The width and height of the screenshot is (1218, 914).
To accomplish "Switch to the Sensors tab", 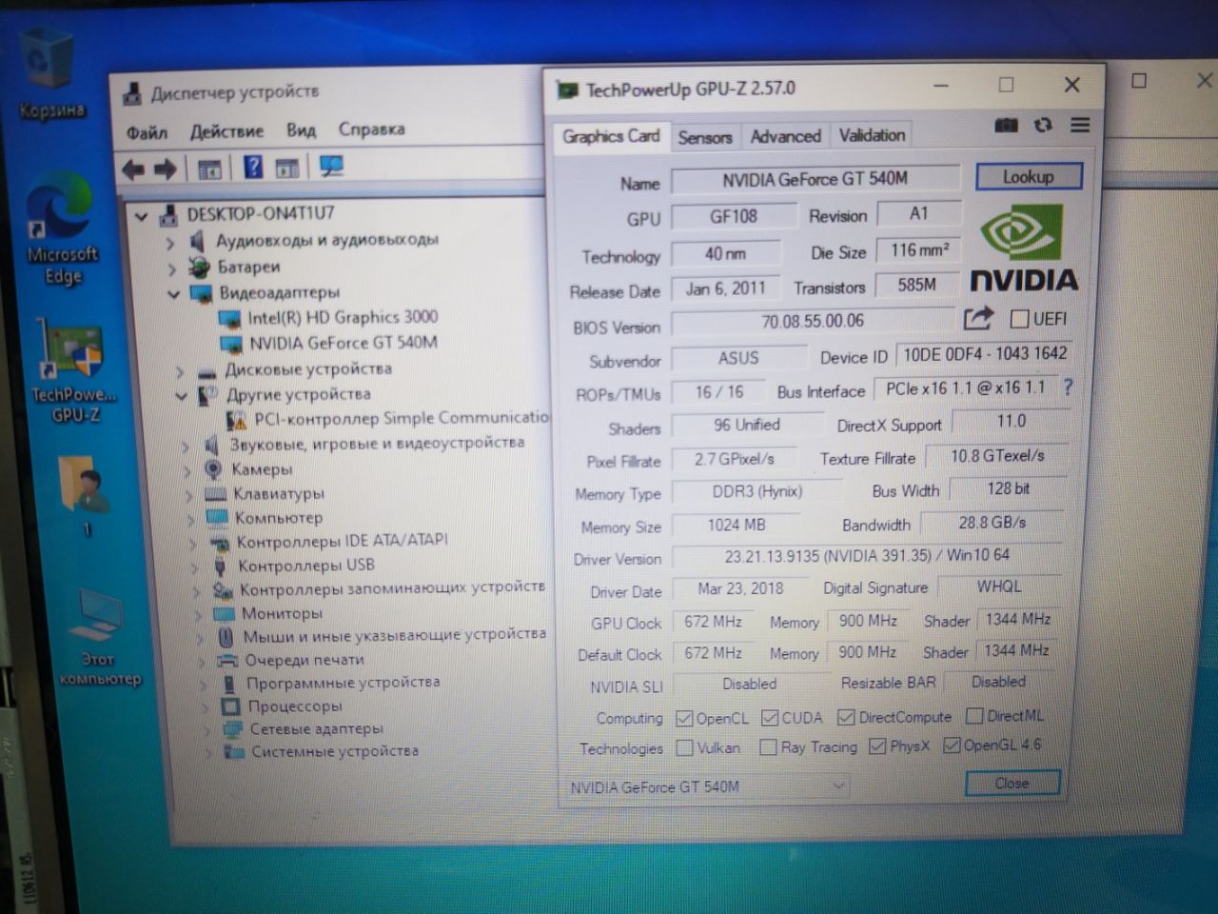I will pos(705,137).
